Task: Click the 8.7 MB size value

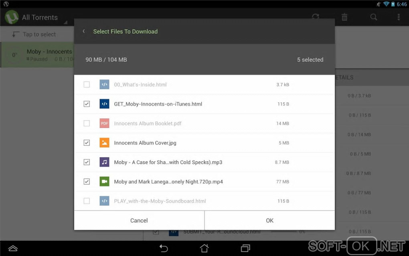Action: pos(282,163)
